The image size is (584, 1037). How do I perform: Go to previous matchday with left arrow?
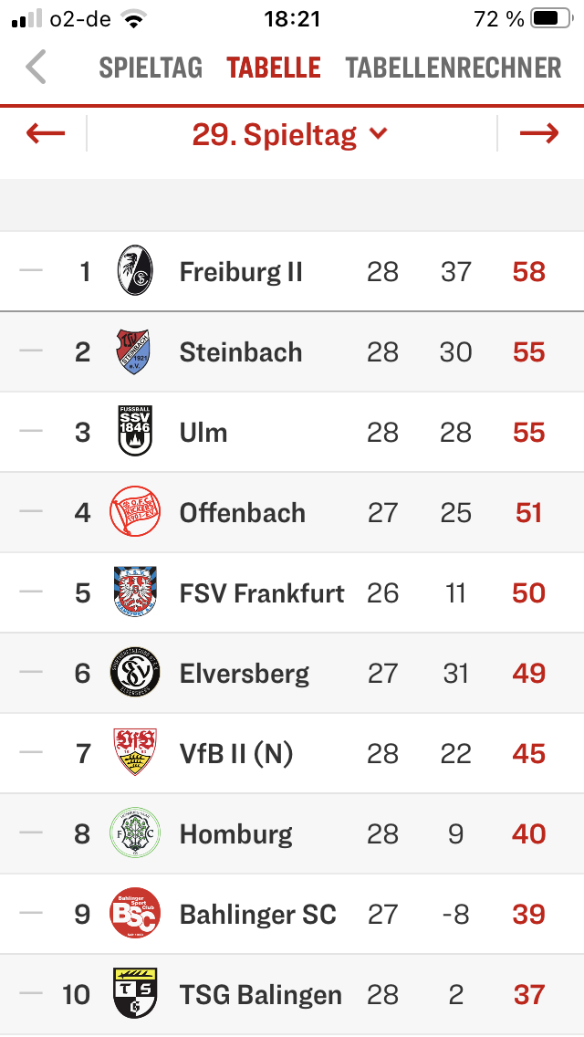pos(46,134)
